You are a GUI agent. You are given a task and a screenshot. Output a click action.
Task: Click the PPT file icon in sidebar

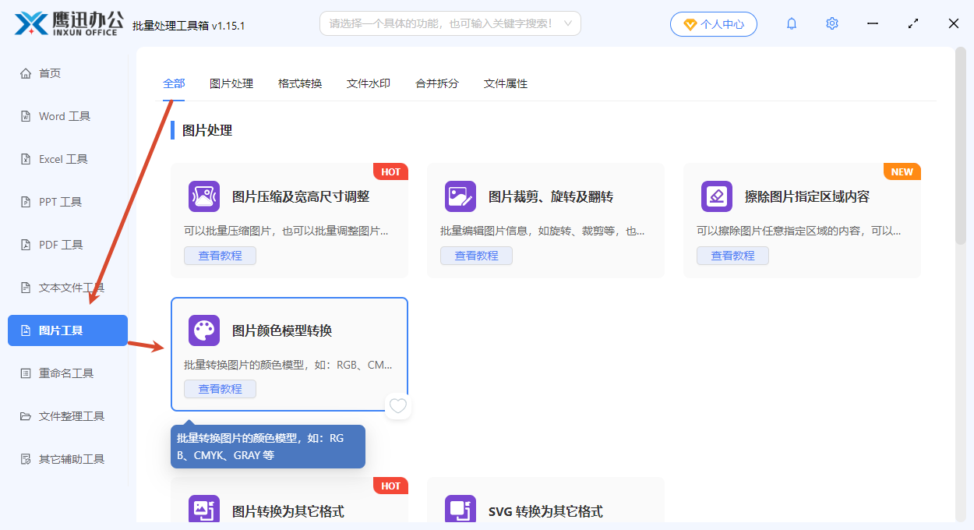[26, 202]
